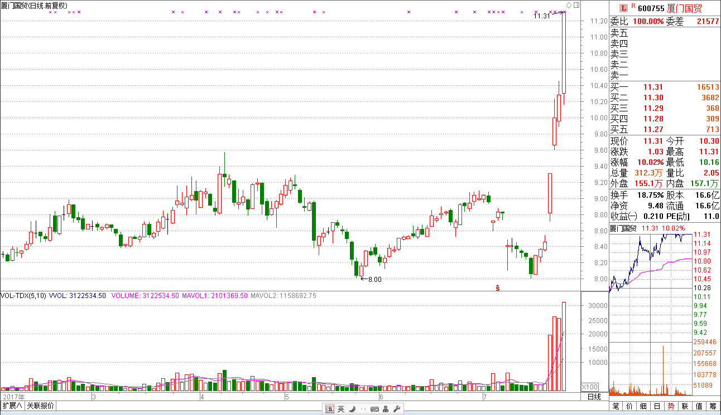This screenshot has width=721, height=415.
Task: Click the 最低 10.16 value
Action: (x=709, y=162)
